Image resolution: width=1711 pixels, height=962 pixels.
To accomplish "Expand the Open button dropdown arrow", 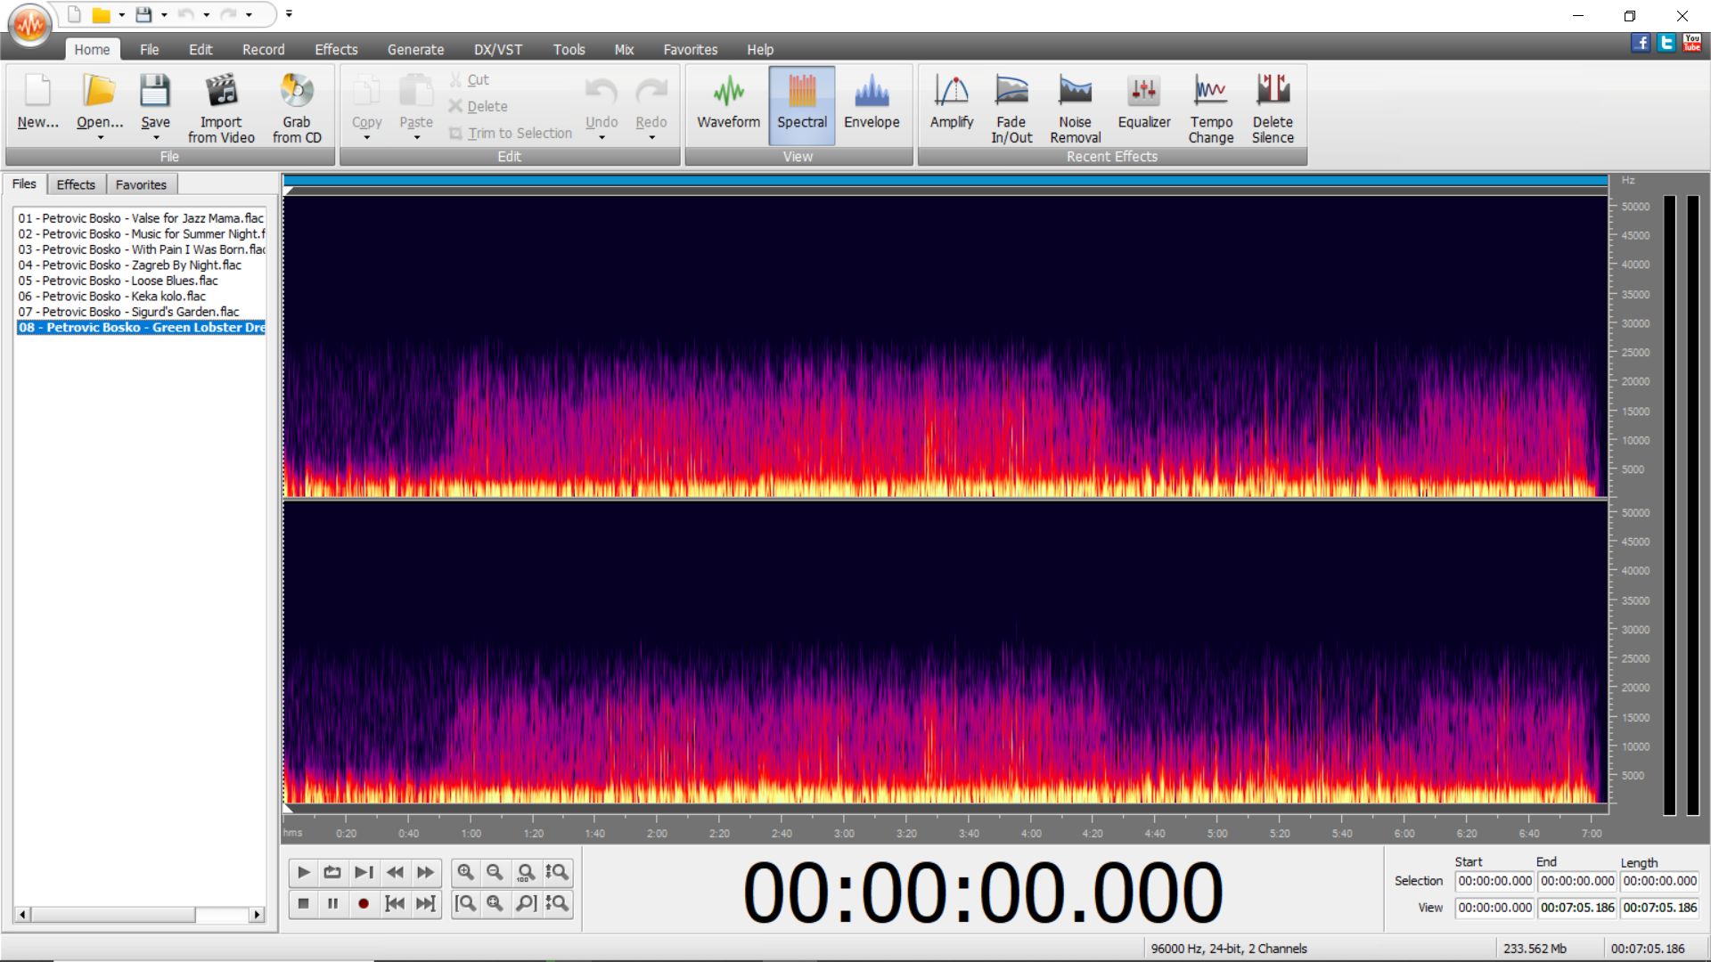I will click(100, 138).
